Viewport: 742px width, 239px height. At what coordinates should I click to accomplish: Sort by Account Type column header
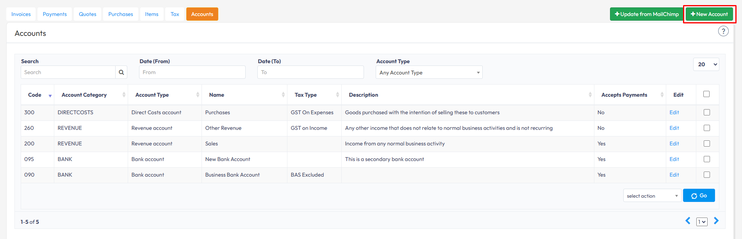[165, 95]
